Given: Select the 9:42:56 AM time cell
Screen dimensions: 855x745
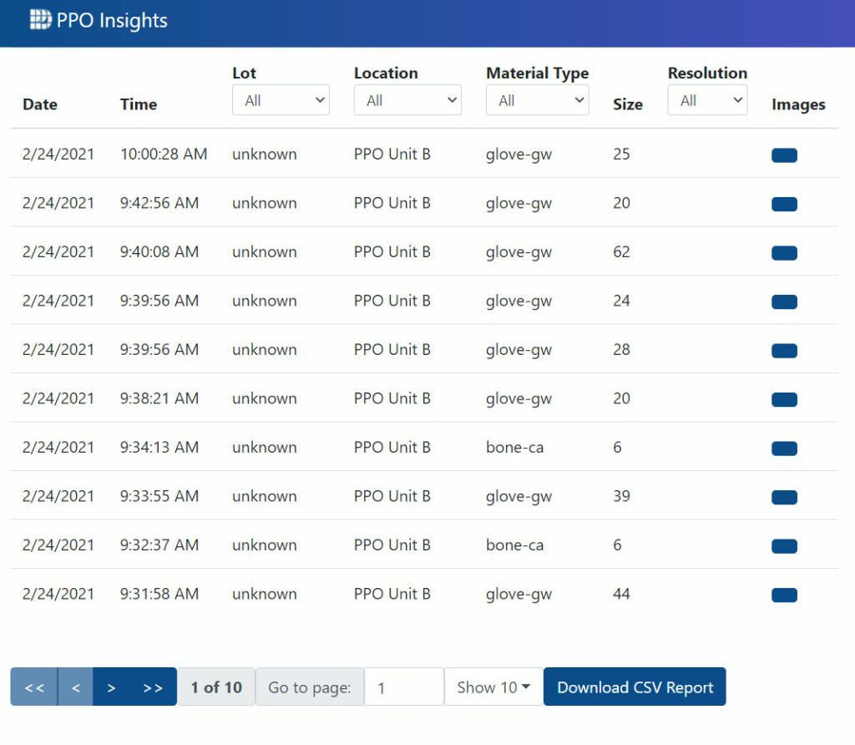Looking at the screenshot, I should point(159,203).
